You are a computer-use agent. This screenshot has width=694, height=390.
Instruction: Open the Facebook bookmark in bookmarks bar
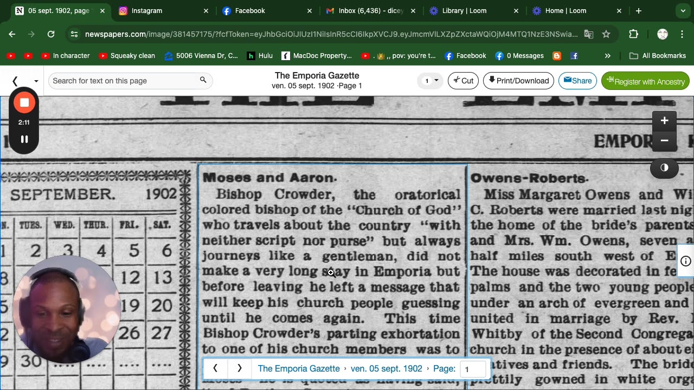point(465,56)
